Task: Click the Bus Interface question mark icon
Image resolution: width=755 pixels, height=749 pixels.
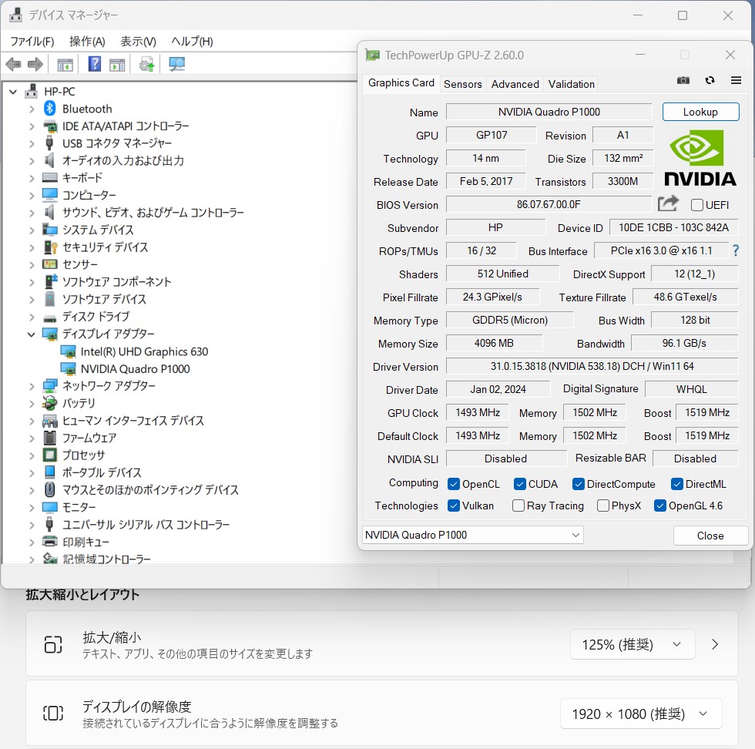Action: pyautogui.click(x=735, y=250)
